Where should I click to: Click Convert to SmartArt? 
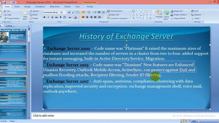click(x=118, y=18)
